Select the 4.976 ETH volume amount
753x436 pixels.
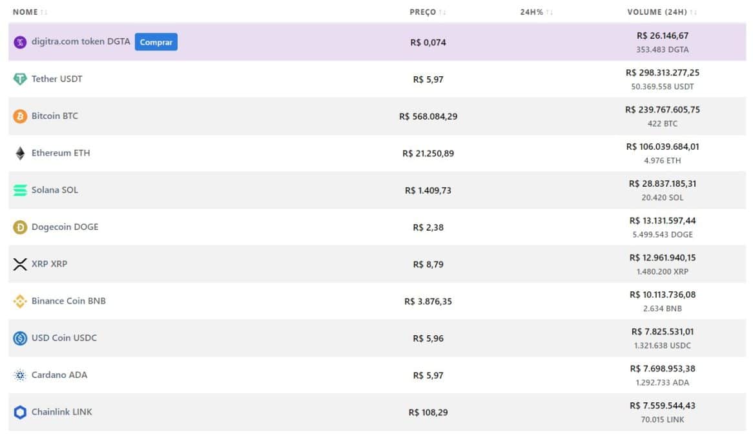662,160
